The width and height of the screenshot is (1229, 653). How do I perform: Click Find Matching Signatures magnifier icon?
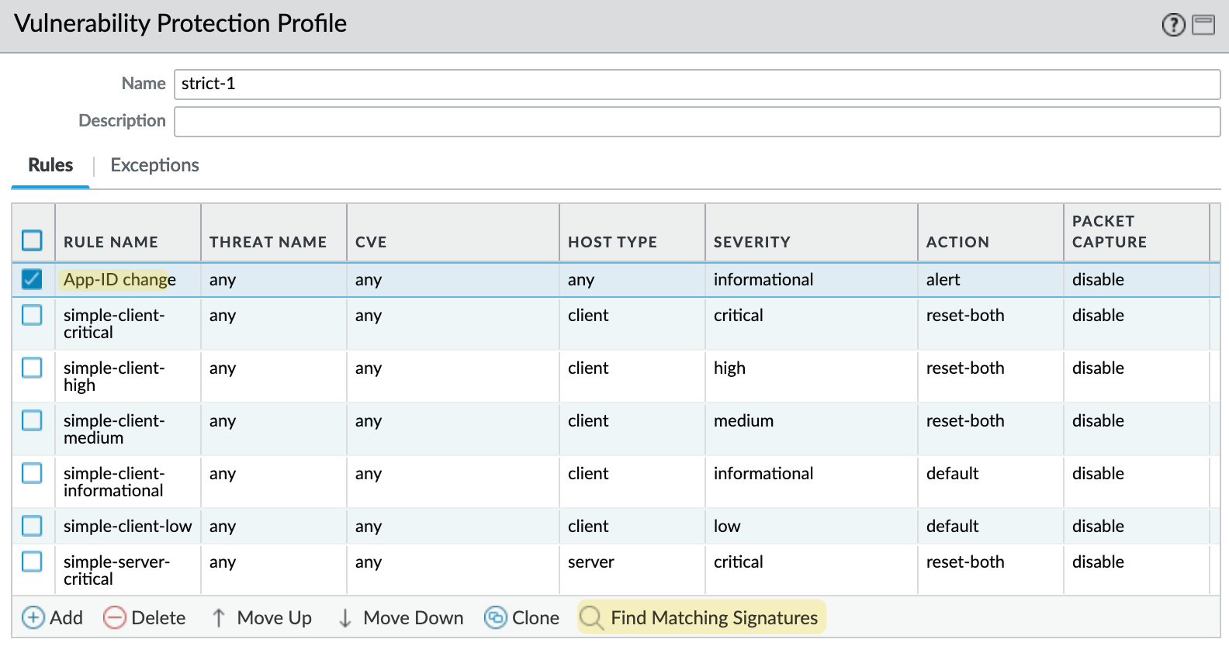coord(591,618)
